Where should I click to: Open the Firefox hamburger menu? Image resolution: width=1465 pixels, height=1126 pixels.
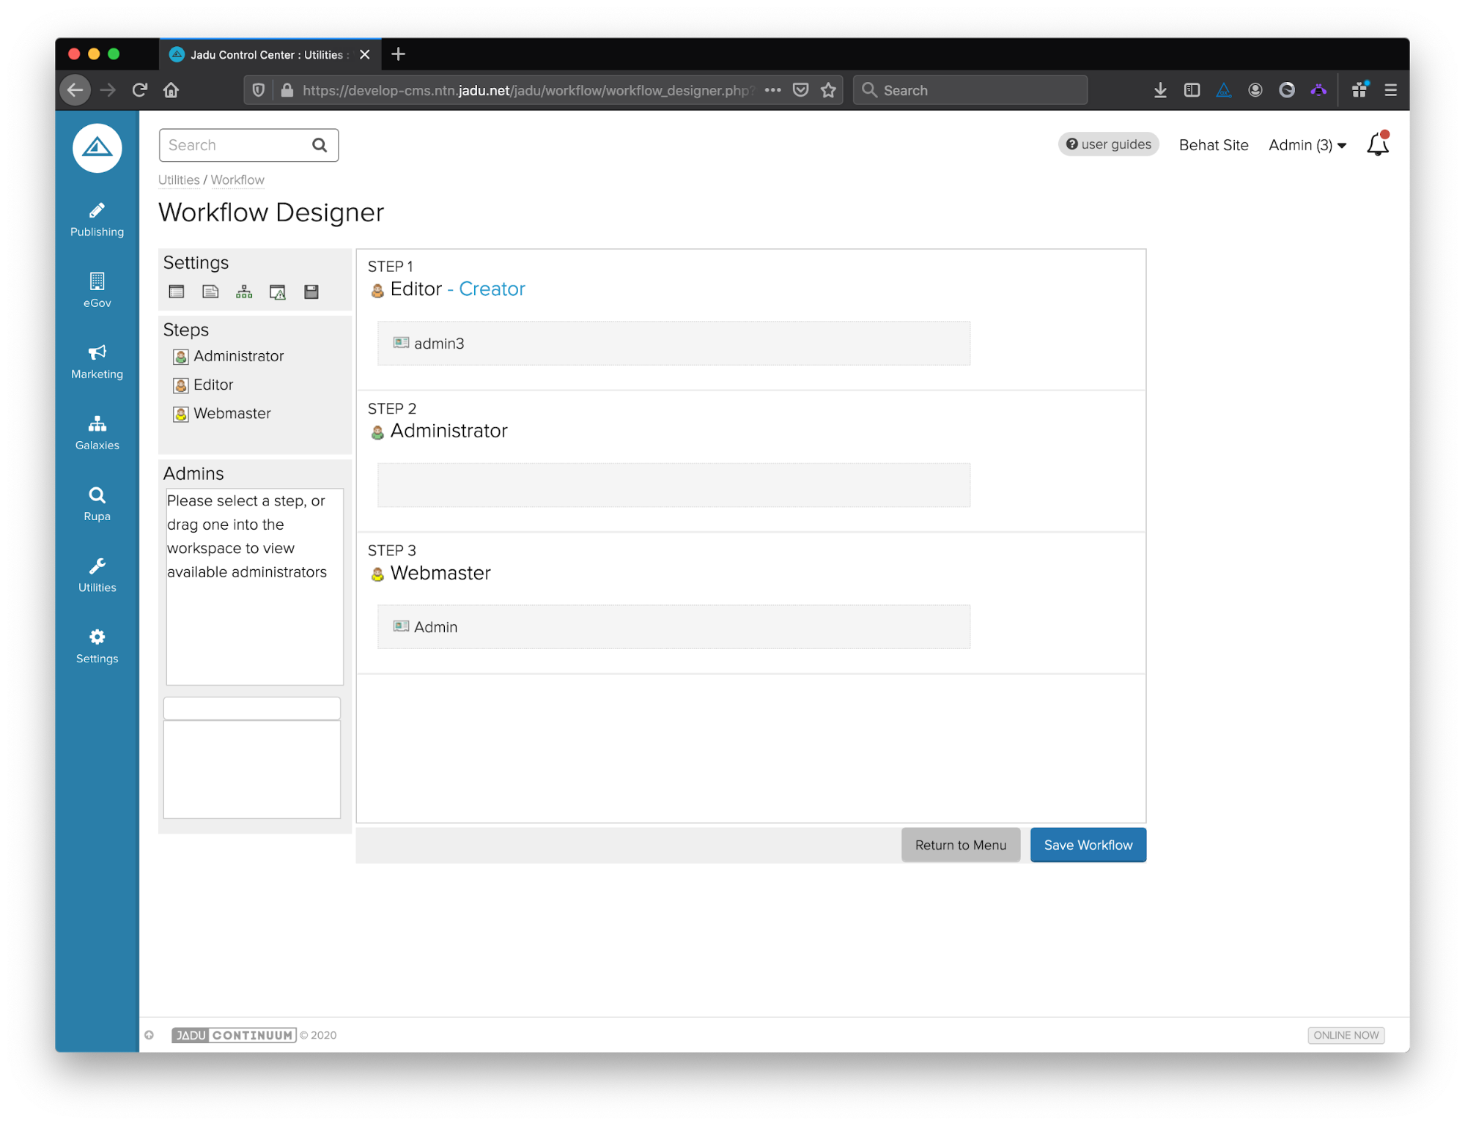pos(1390,90)
